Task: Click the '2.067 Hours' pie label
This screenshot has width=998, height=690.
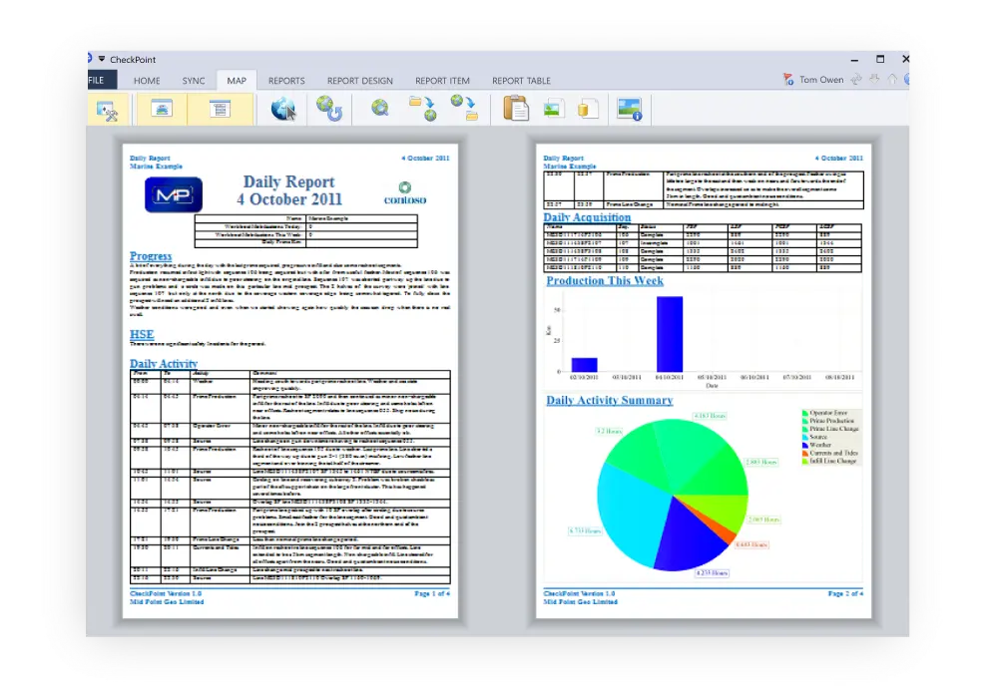Action: tap(763, 519)
